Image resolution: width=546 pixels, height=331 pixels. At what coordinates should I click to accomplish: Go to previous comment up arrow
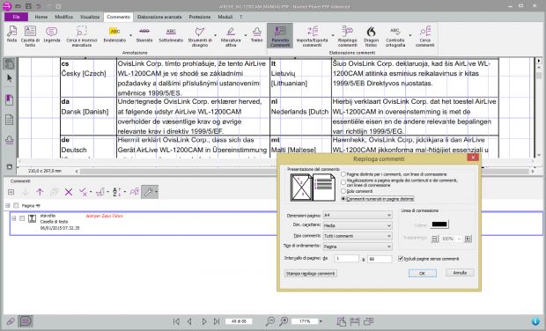[40, 192]
